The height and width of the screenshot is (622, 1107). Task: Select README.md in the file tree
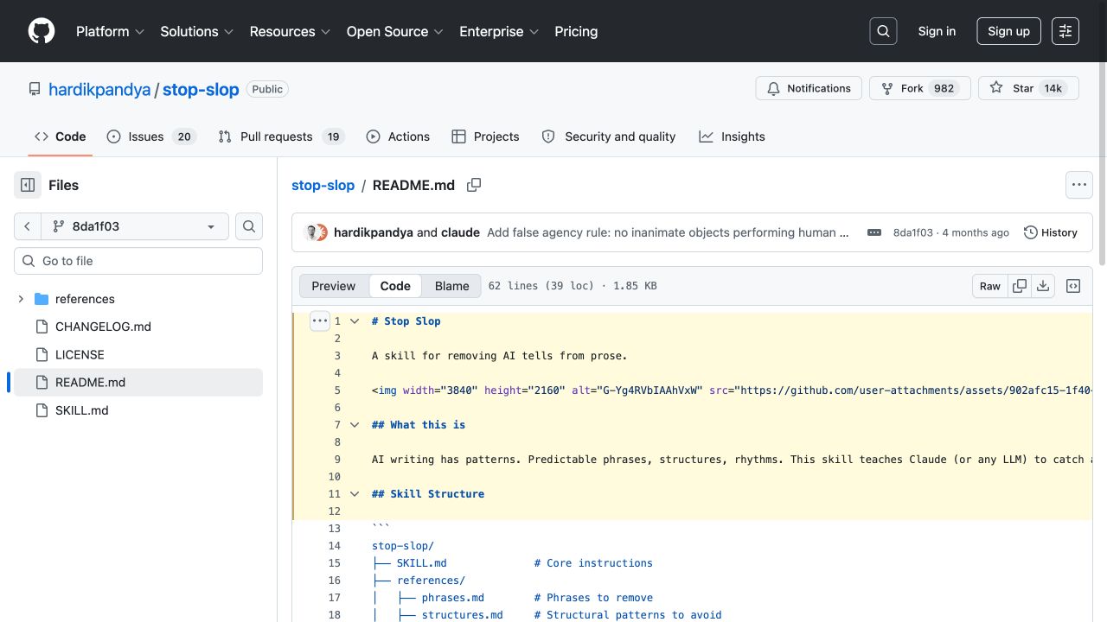[138, 382]
